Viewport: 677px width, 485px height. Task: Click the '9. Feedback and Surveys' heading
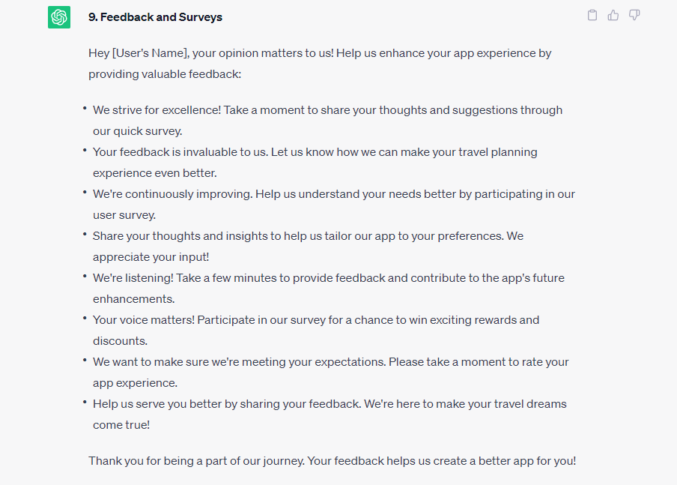point(156,17)
